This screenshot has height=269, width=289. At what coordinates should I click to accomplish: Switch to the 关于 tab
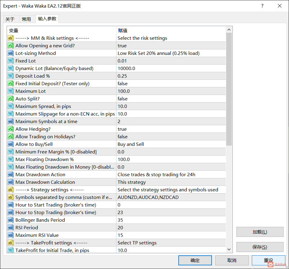[11, 19]
